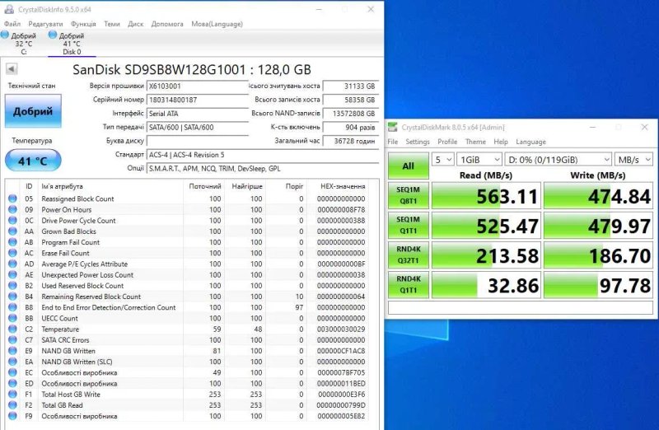Image resolution: width=659 pixels, height=430 pixels.
Task: Run the RND4K Q32T1 test
Action: point(408,255)
